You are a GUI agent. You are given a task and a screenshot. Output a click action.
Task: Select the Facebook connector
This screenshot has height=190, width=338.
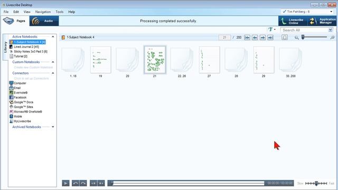click(17, 97)
